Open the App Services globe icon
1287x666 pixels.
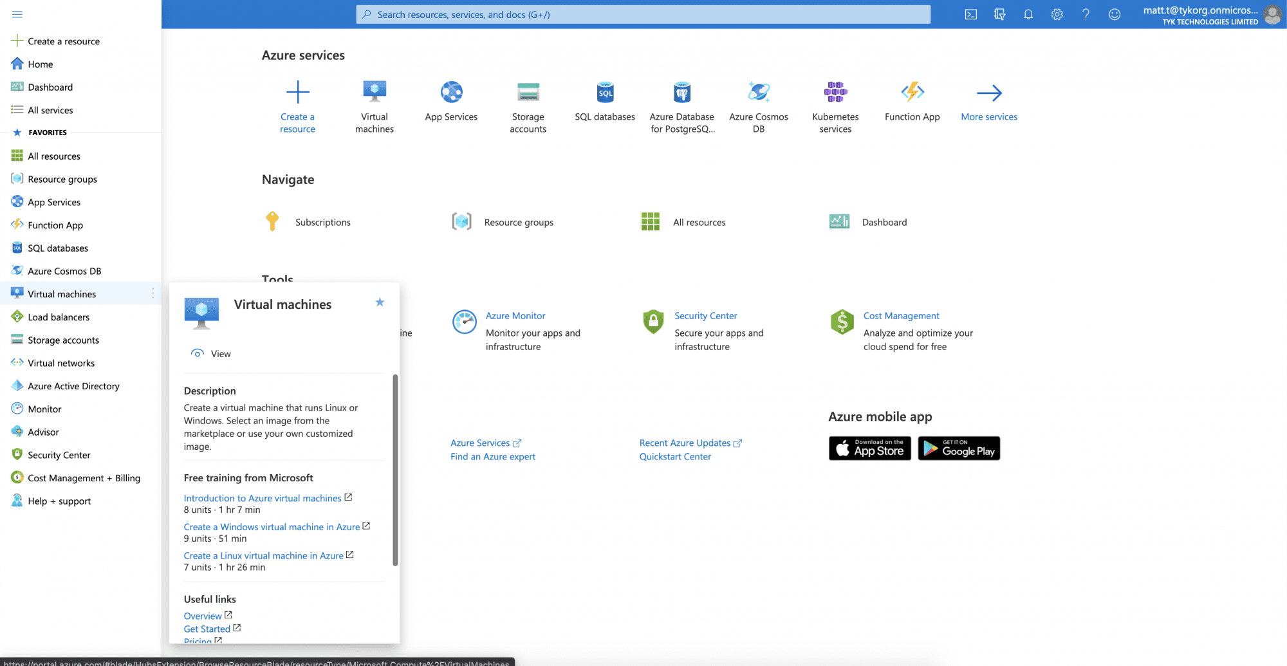pos(450,92)
